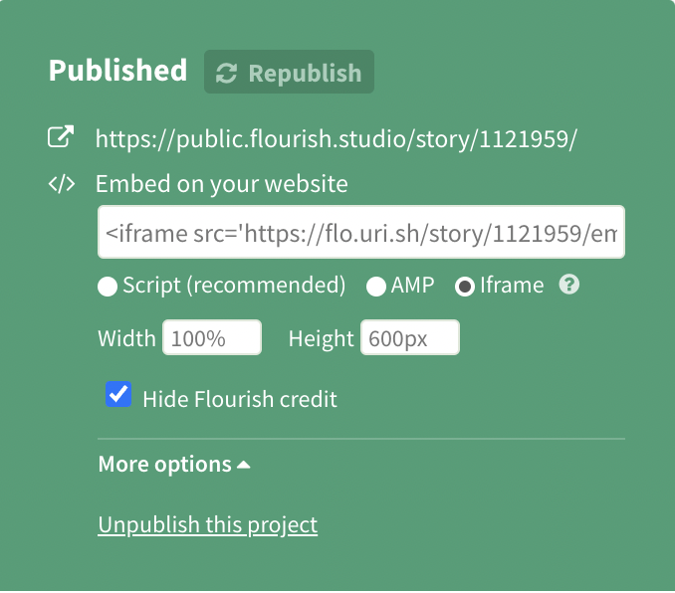The image size is (675, 593).
Task: Click the Published heading
Action: 117,70
